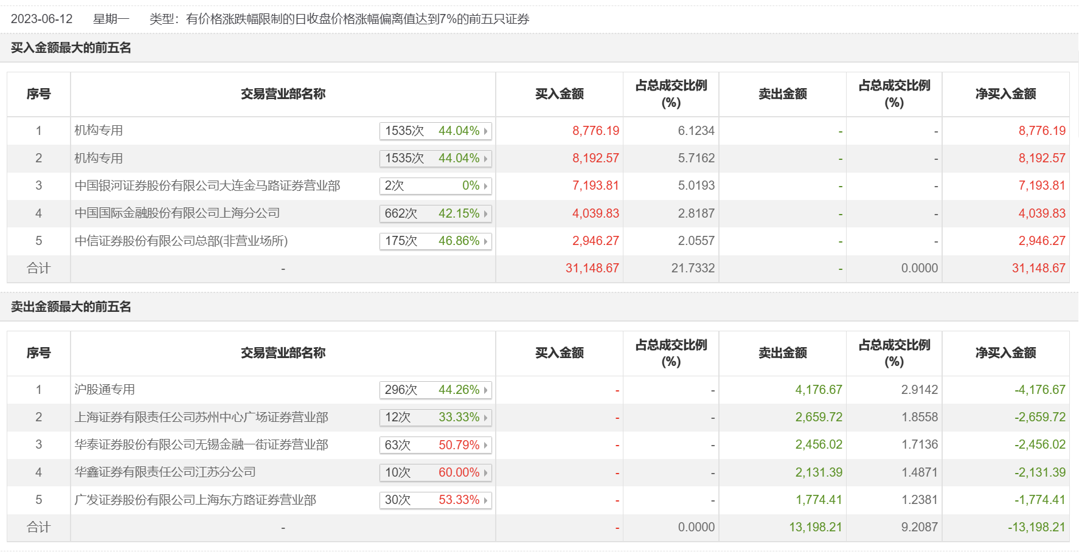Click sell amount 1,774.41
The width and height of the screenshot is (1079, 552).
[x=819, y=500]
